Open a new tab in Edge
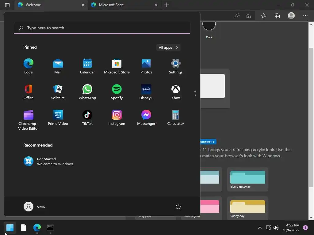The width and height of the screenshot is (314, 235). tap(167, 5)
